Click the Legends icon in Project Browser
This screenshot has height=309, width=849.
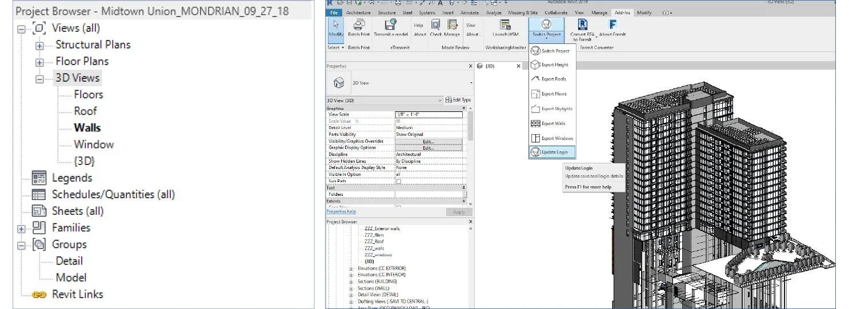pos(39,178)
